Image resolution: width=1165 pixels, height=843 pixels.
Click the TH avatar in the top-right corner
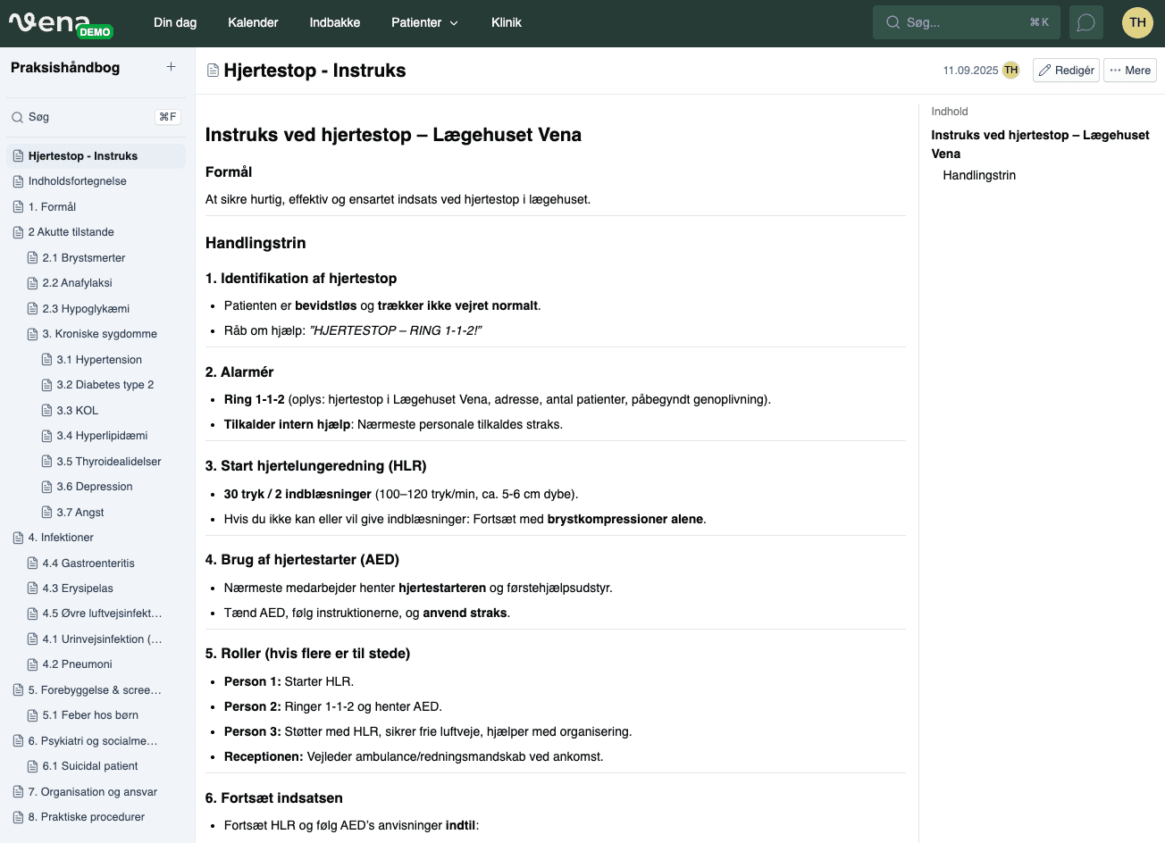tap(1137, 21)
